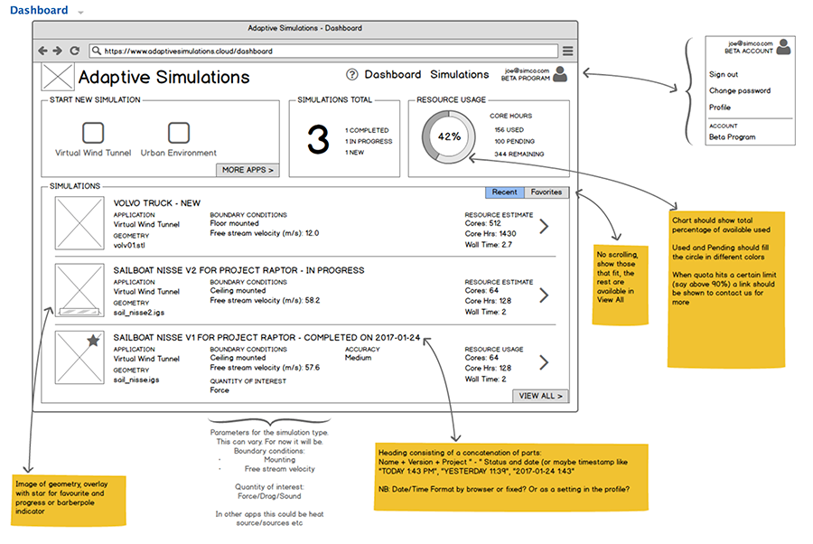The image size is (813, 544).
Task: Click the 'Virtual Wind Tunnel' label under its icon
Action: click(x=93, y=153)
